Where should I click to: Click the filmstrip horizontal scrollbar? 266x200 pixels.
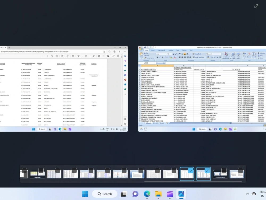click(193, 182)
